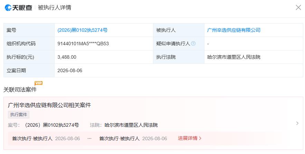Image resolution: width=305 pixels, height=154 pixels.
Task: Select organization code 91440101MA5****QB53
Action: 83,44
